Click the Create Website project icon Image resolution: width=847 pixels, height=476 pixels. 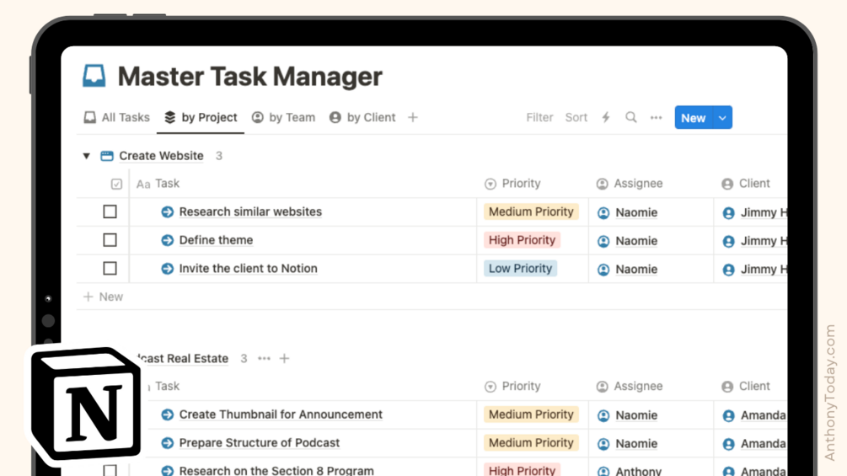[x=107, y=156]
